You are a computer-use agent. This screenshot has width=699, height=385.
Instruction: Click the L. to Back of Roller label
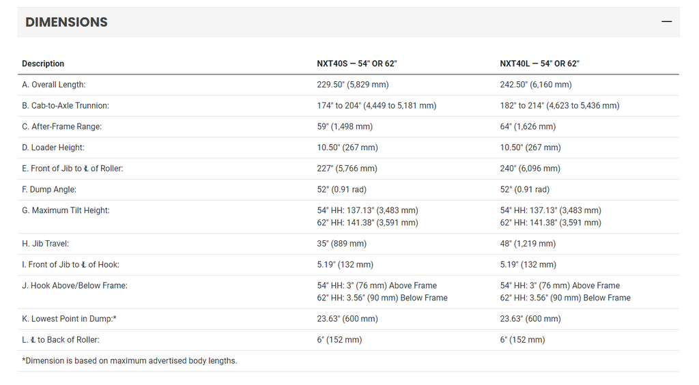[x=61, y=340]
